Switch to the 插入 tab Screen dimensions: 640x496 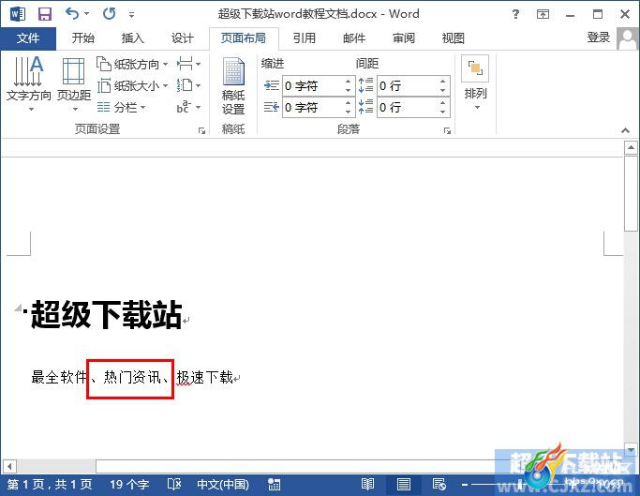coord(133,38)
